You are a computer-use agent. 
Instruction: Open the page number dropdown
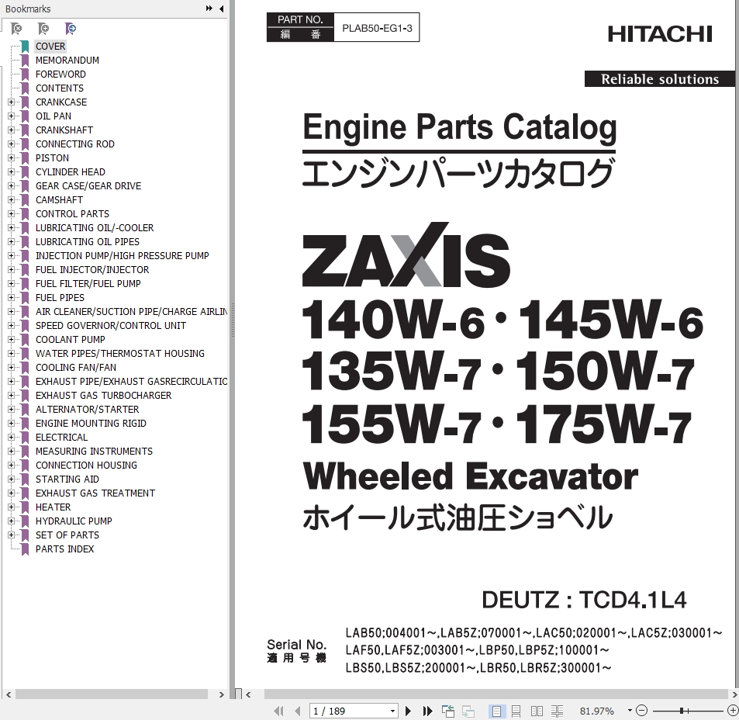392,711
